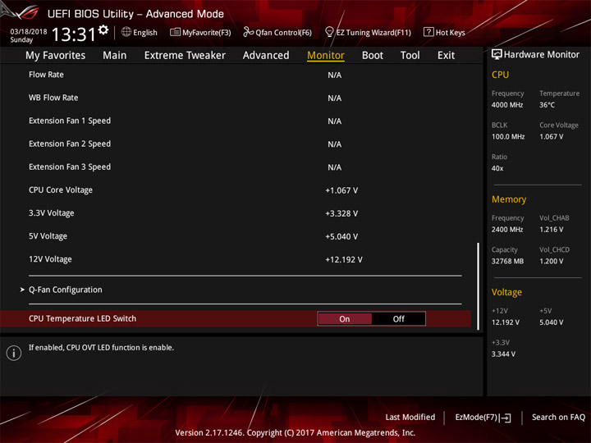Select the WB Flow Rate row
This screenshot has height=443, width=591.
point(236,98)
